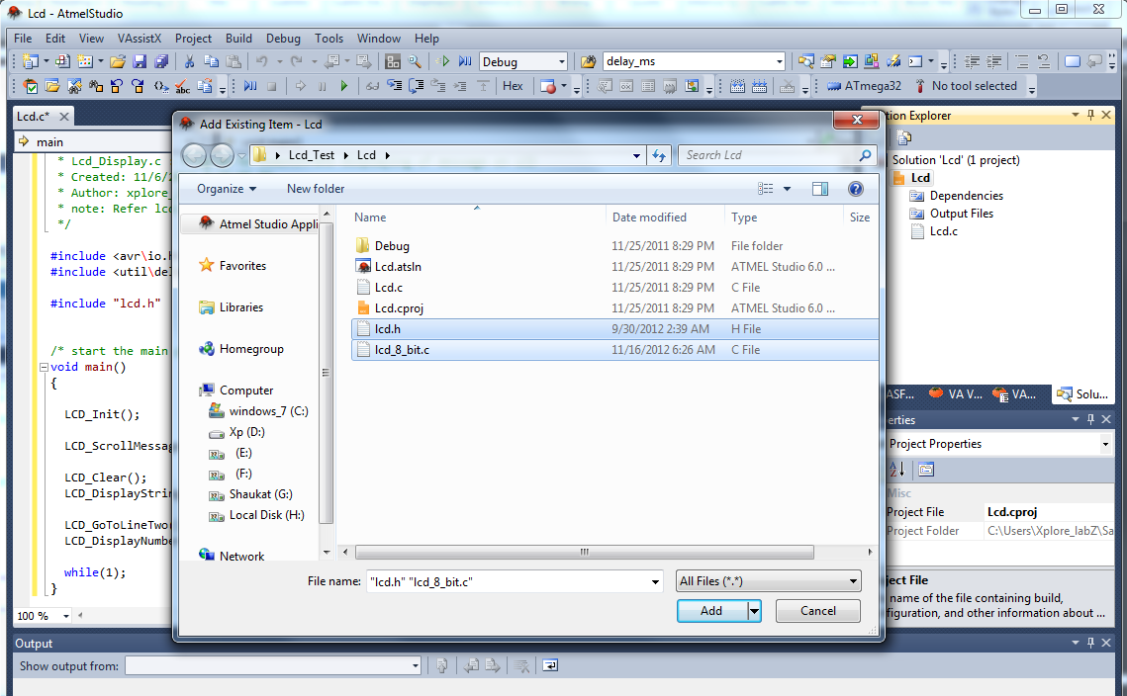This screenshot has height=696, width=1127.
Task: Switch to the VA V... tab
Action: 956,394
